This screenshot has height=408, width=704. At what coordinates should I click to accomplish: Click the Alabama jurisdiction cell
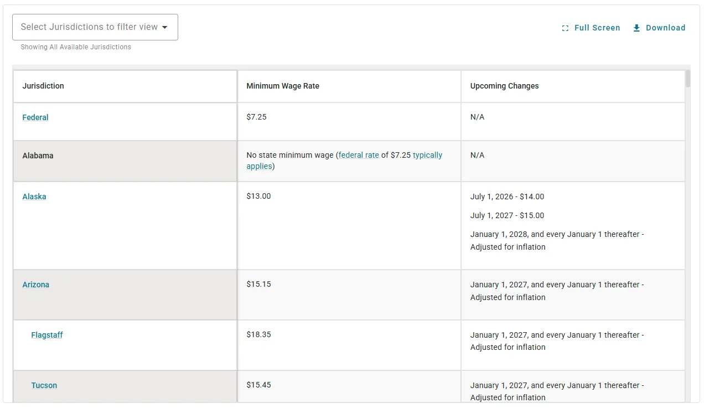[x=38, y=156]
